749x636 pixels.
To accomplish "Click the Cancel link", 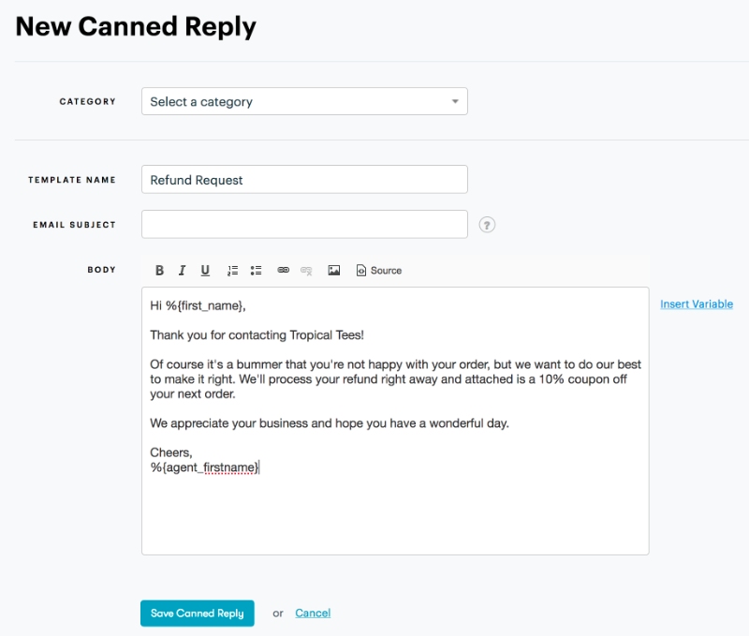I will pyautogui.click(x=313, y=614).
